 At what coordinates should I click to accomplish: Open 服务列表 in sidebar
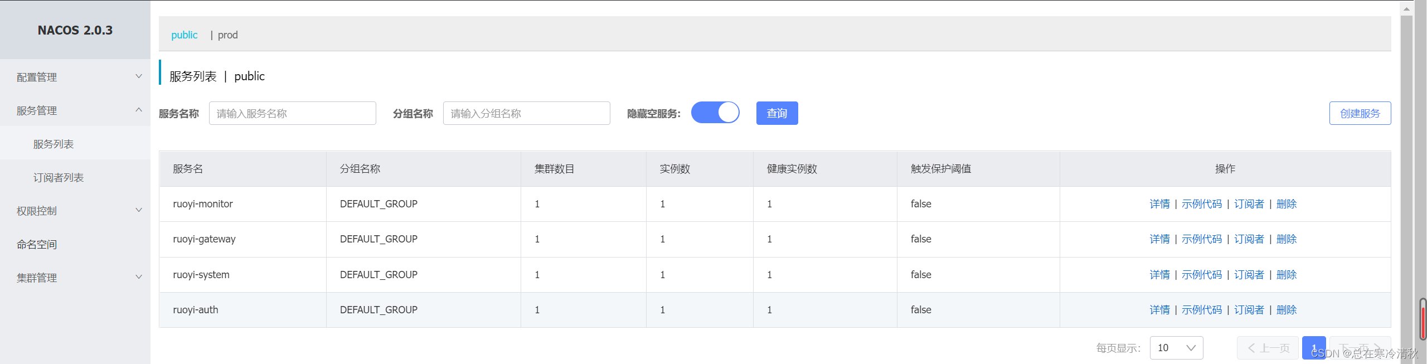(x=54, y=144)
